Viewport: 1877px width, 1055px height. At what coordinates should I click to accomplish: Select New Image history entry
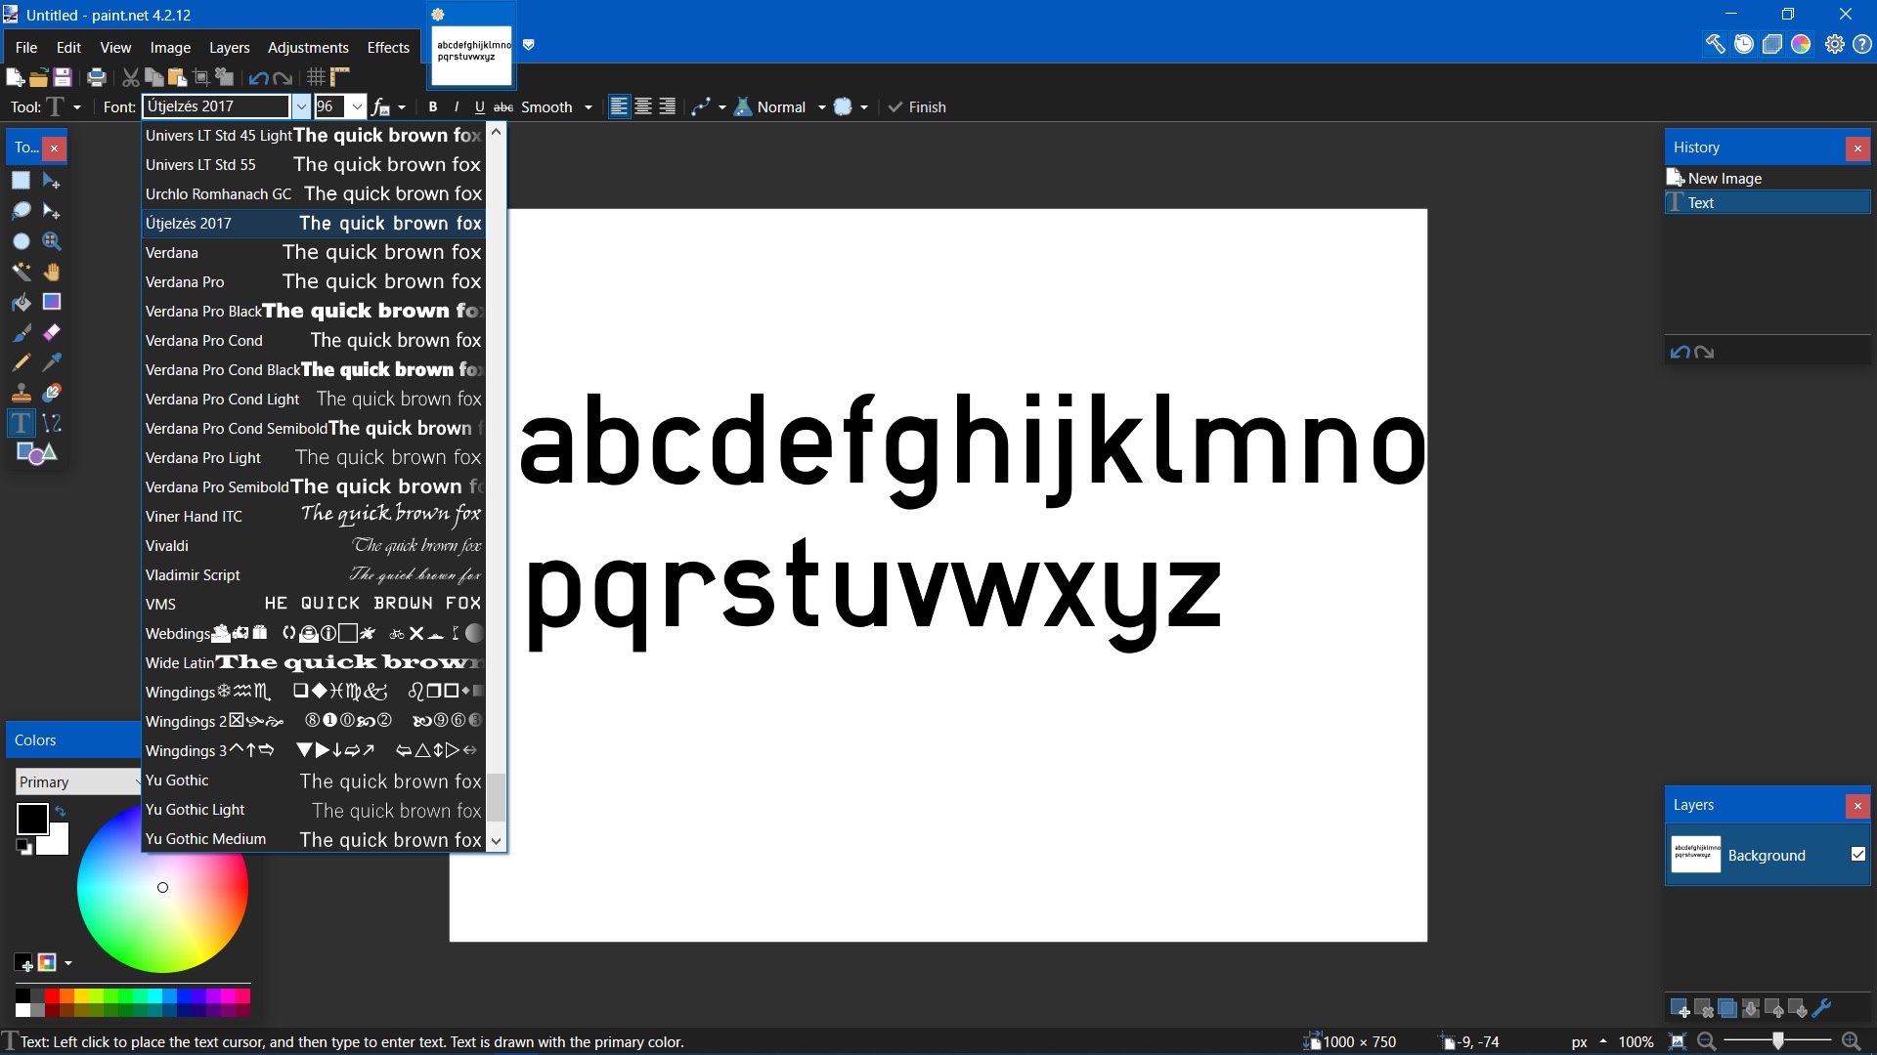1768,179
